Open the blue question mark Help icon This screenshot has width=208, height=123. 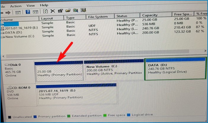click(28, 12)
